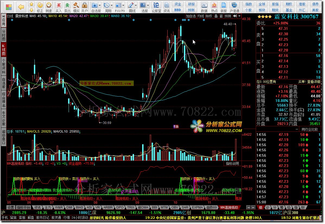Screen dimensions: 325x224
Task: Go back with the yellow left arrow
Action: 21,7
